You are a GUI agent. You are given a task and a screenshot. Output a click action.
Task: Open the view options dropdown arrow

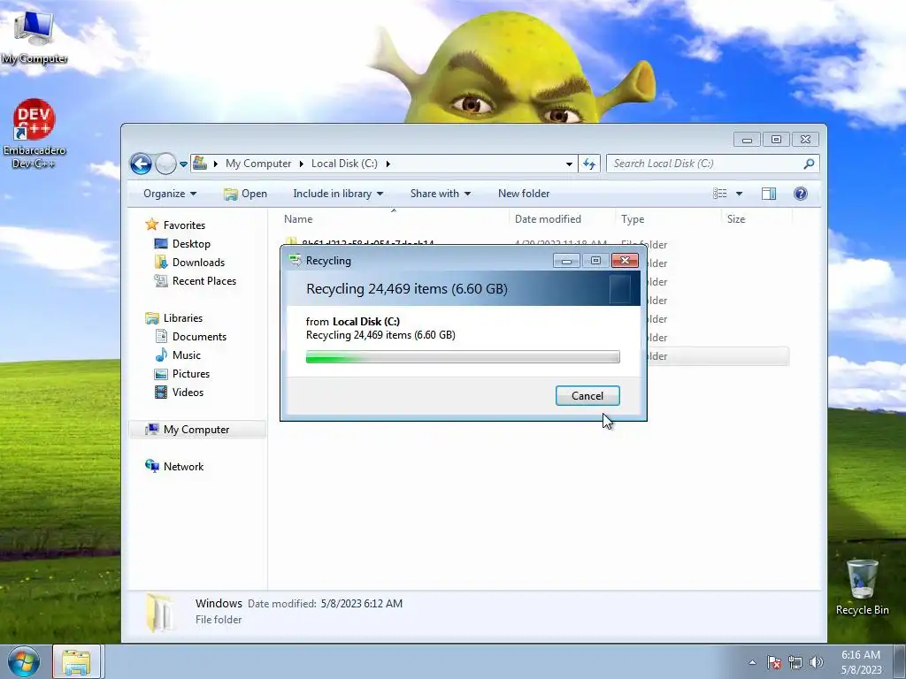(739, 194)
